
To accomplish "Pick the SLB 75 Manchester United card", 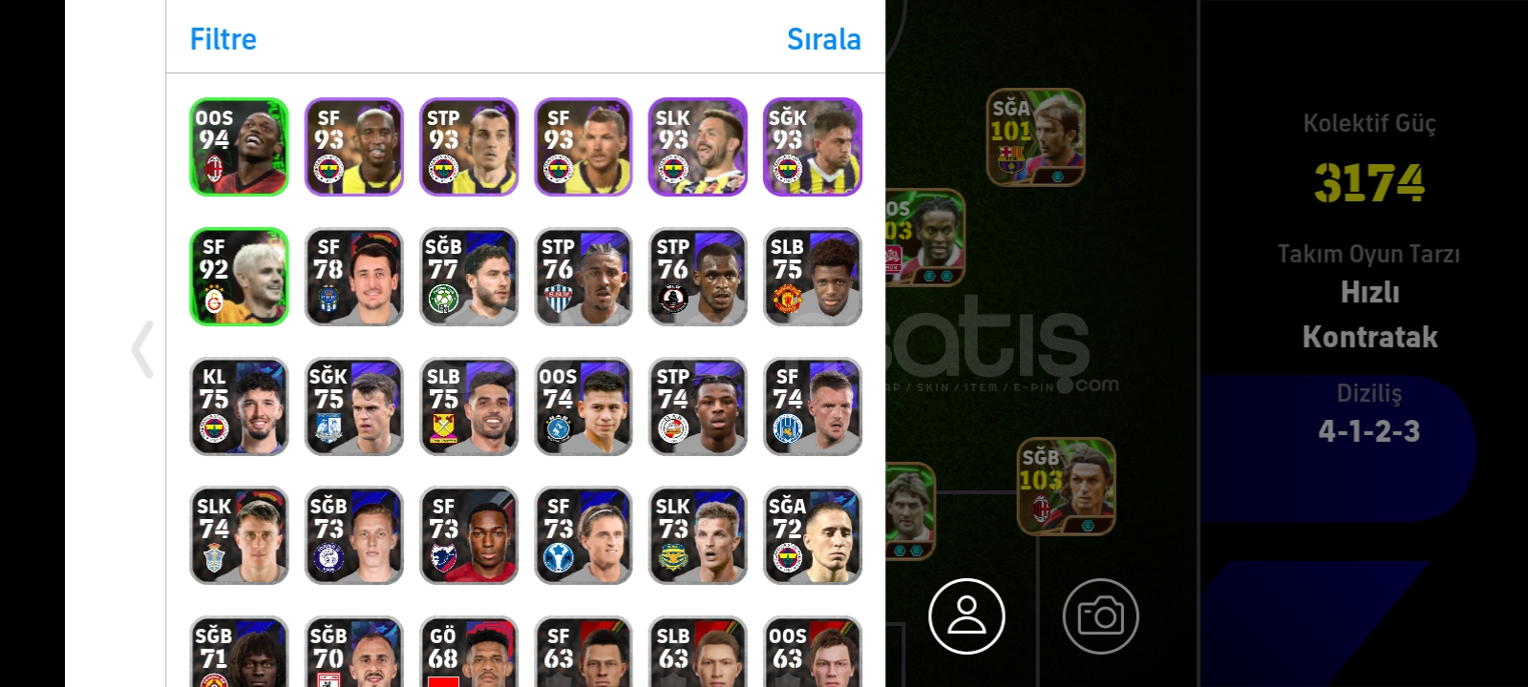I will coord(813,277).
